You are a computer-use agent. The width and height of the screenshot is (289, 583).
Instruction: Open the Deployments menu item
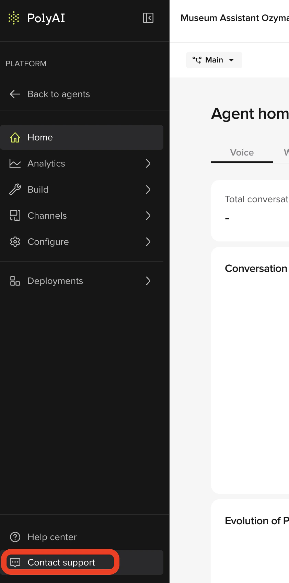pyautogui.click(x=82, y=281)
